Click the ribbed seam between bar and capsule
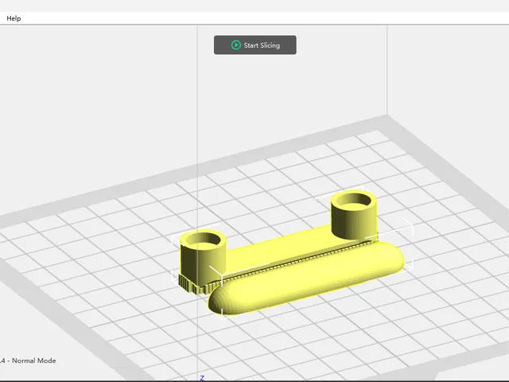 293,262
